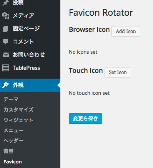The height and width of the screenshot is (168, 153).
Task: Open カスタマイズ under Appearance
Action: tap(18, 110)
